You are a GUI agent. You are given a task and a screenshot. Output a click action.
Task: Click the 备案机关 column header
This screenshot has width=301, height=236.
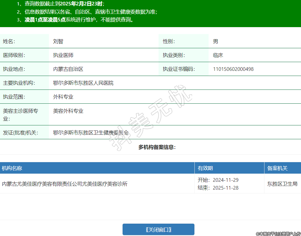click(277, 168)
